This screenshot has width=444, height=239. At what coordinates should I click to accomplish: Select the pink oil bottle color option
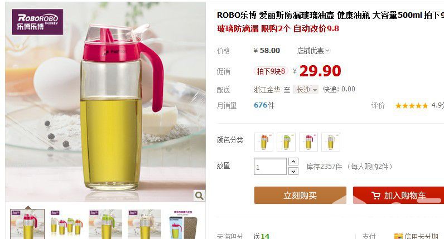308,142
